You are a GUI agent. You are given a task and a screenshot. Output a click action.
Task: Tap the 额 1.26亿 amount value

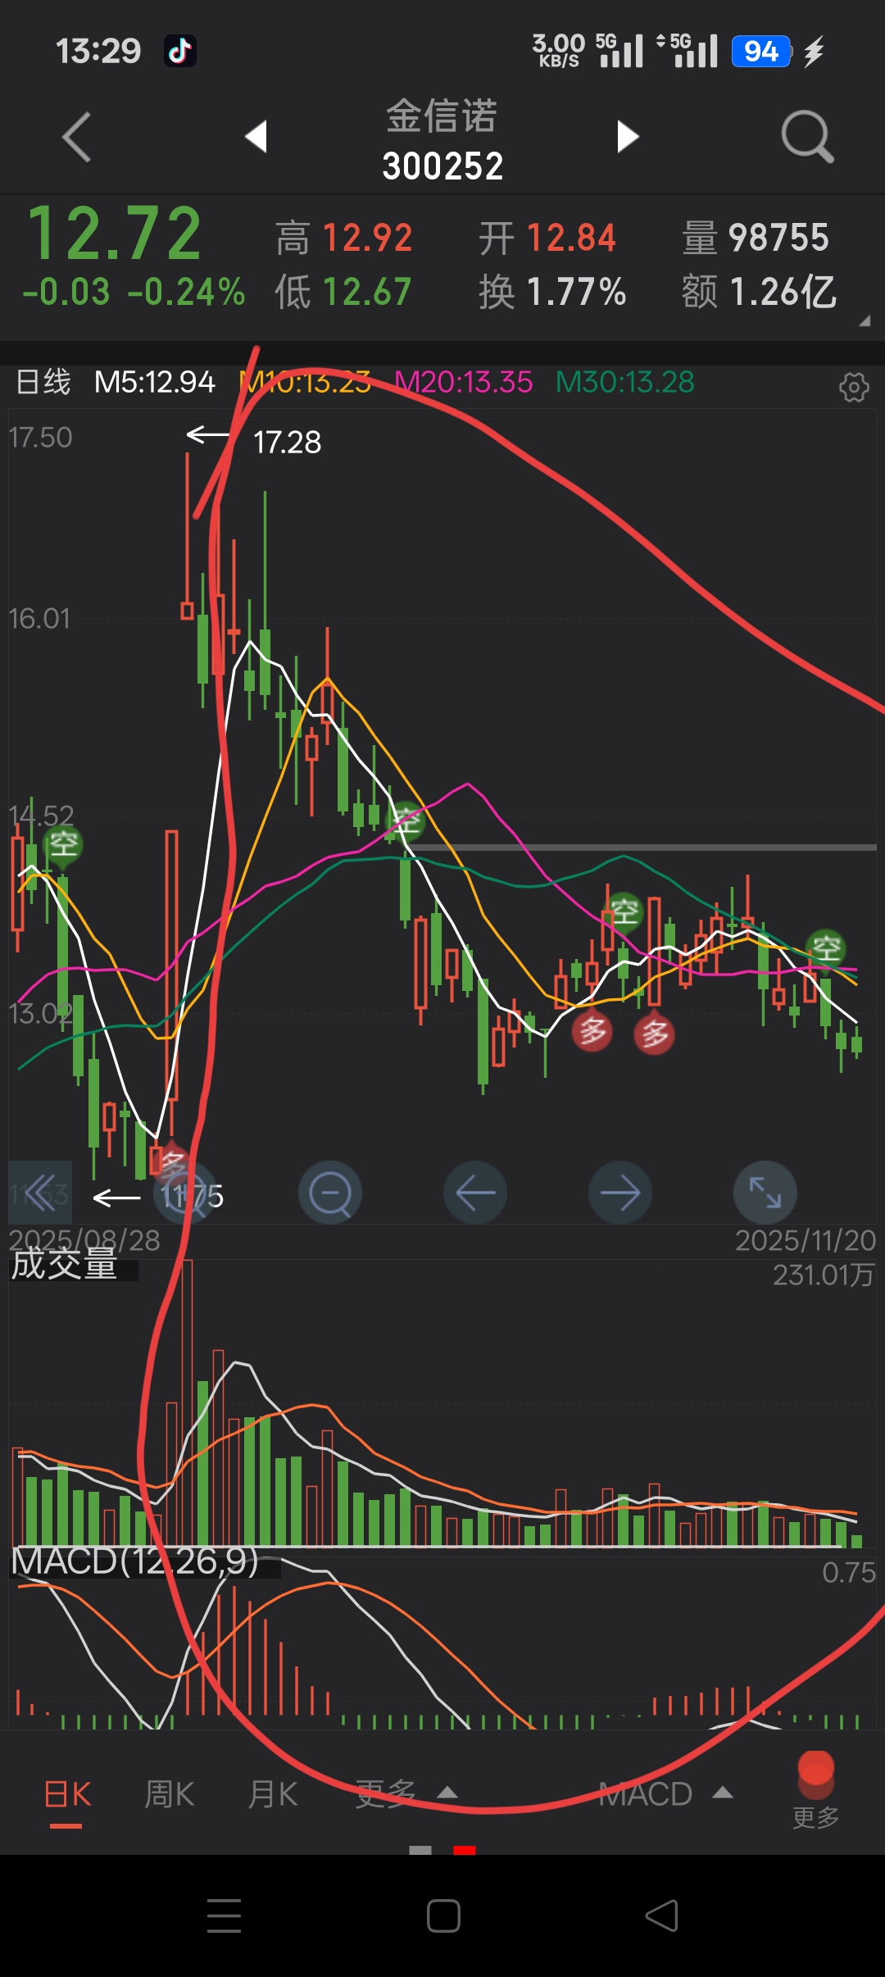760,292
